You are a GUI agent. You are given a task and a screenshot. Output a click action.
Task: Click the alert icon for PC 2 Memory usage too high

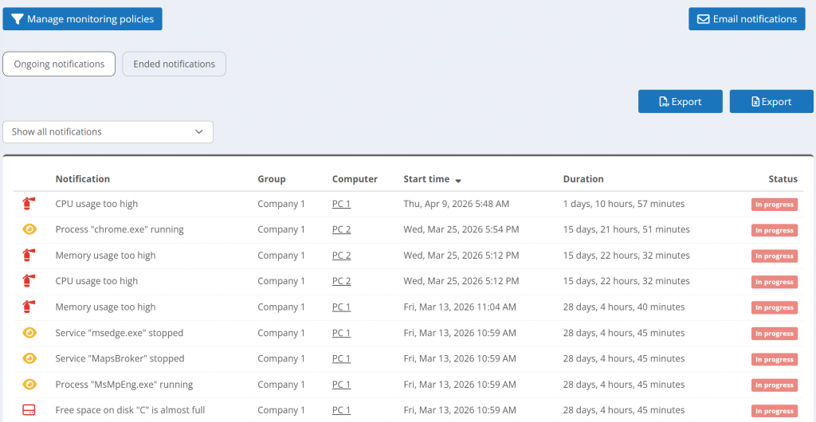[29, 255]
